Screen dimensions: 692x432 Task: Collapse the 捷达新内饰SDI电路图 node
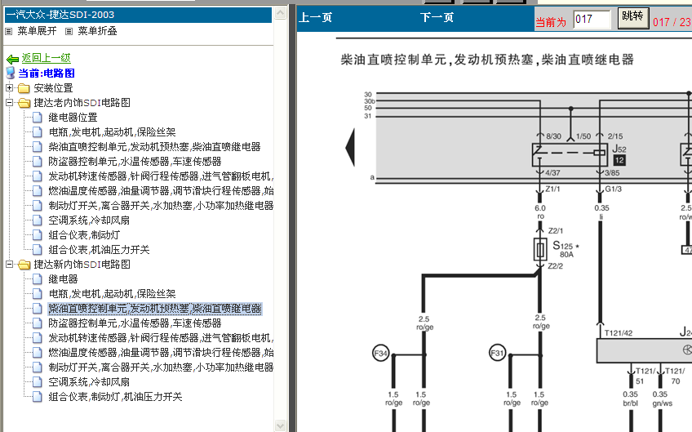click(x=9, y=264)
